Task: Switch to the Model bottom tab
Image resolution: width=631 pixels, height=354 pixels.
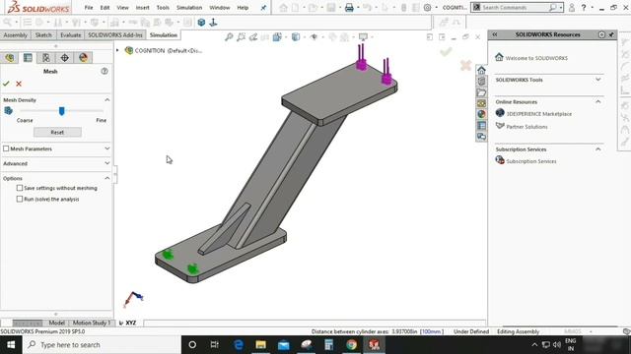Action: click(57, 323)
